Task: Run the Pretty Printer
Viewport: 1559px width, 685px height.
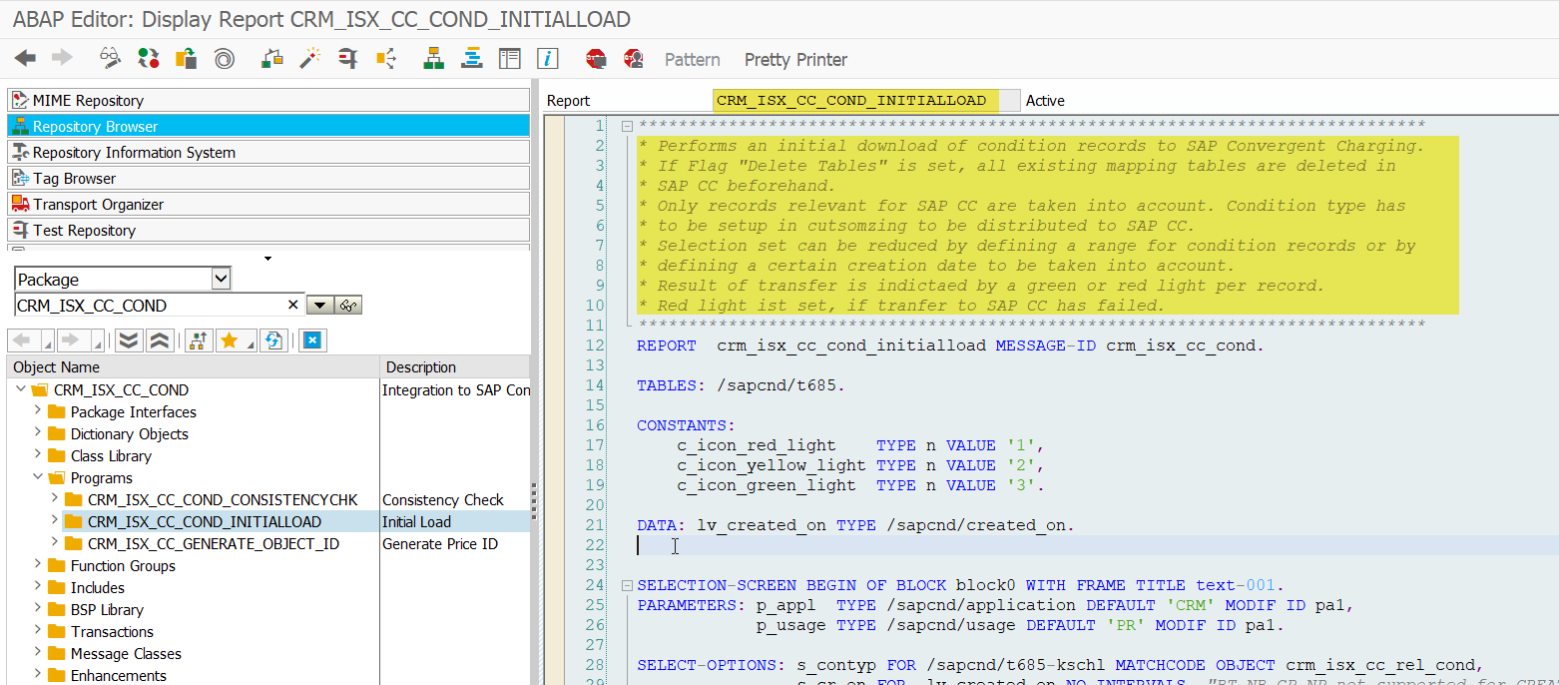Action: (795, 59)
